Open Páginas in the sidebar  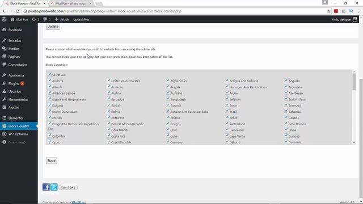[14, 57]
